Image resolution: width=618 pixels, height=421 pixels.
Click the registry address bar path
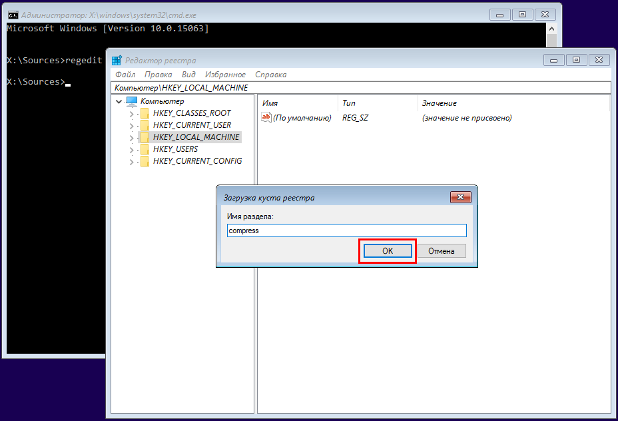pyautogui.click(x=361, y=87)
